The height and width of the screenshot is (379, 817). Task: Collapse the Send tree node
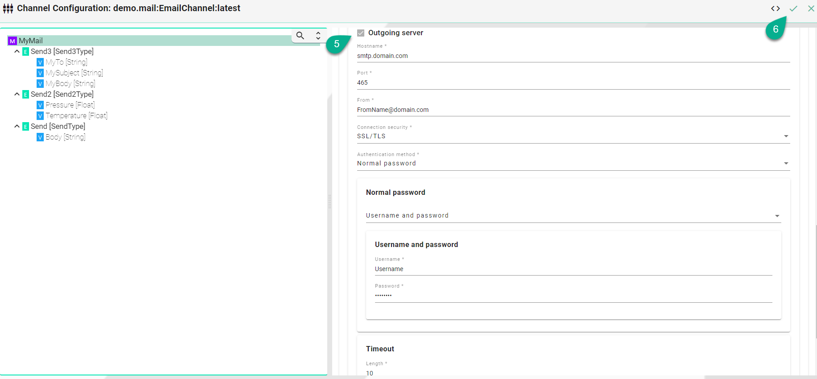pos(17,127)
